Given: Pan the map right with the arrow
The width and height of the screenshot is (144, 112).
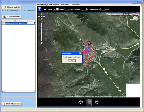Looking at the screenshot, I should pos(44,16).
